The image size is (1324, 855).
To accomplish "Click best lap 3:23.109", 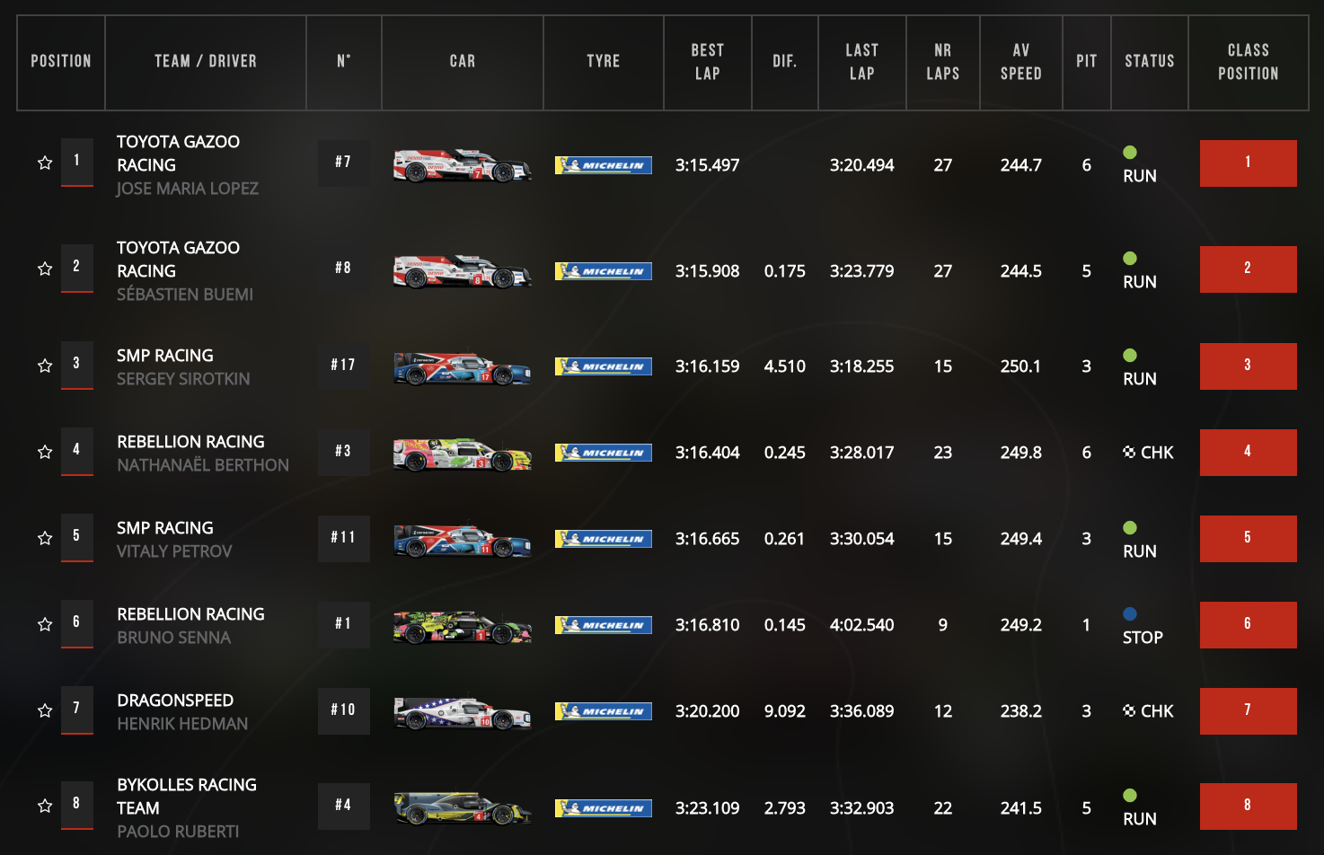I will (x=708, y=808).
